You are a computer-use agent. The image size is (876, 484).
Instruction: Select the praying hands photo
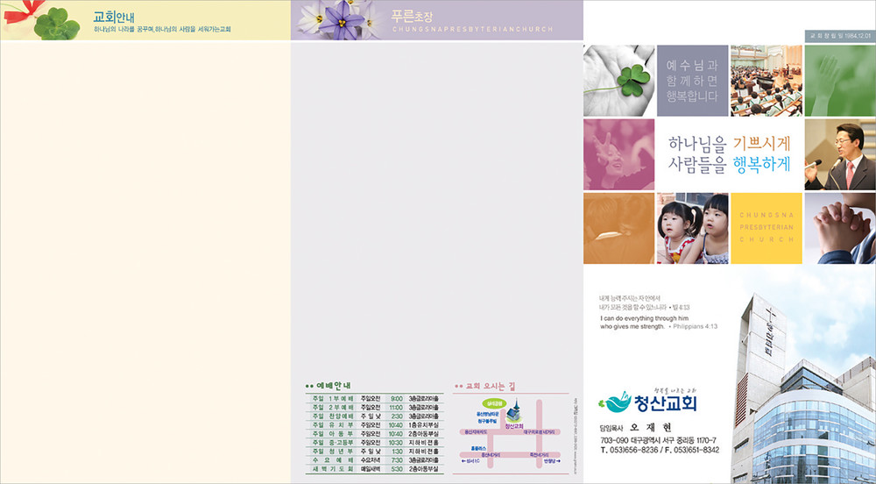[839, 229]
